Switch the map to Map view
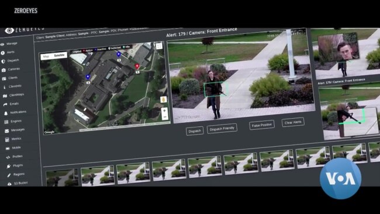The image size is (380, 214). click(x=46, y=56)
